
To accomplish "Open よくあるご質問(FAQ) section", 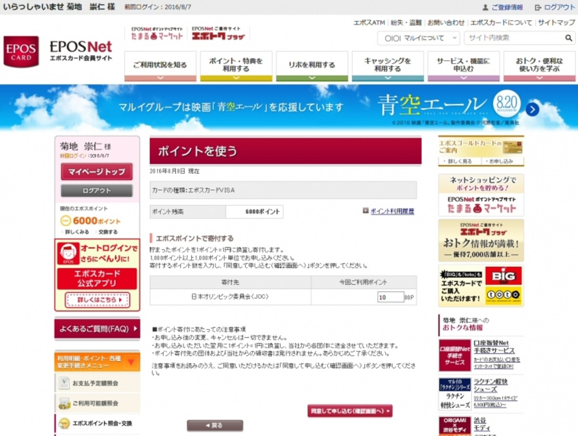I will coord(97,329).
